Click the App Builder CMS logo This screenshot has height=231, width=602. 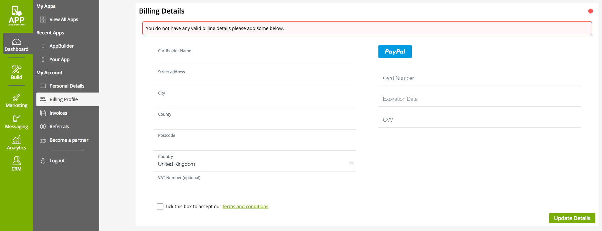17,16
